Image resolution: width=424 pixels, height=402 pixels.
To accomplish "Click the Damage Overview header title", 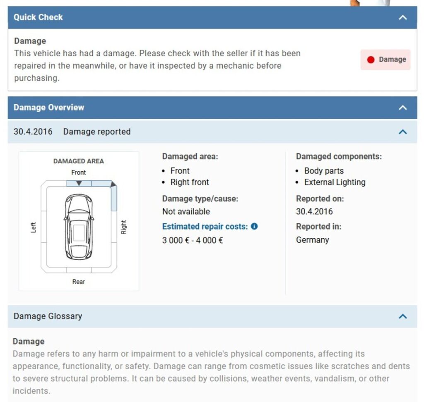I will [x=49, y=108].
